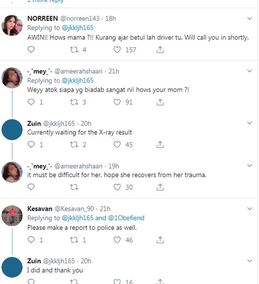Open @1Obefiend mention in Kesavan's reply
Screen dimensions: 259x284
(126, 218)
